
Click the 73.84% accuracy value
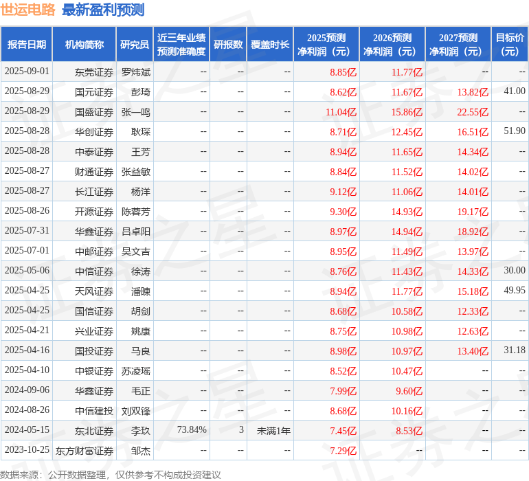pos(192,429)
